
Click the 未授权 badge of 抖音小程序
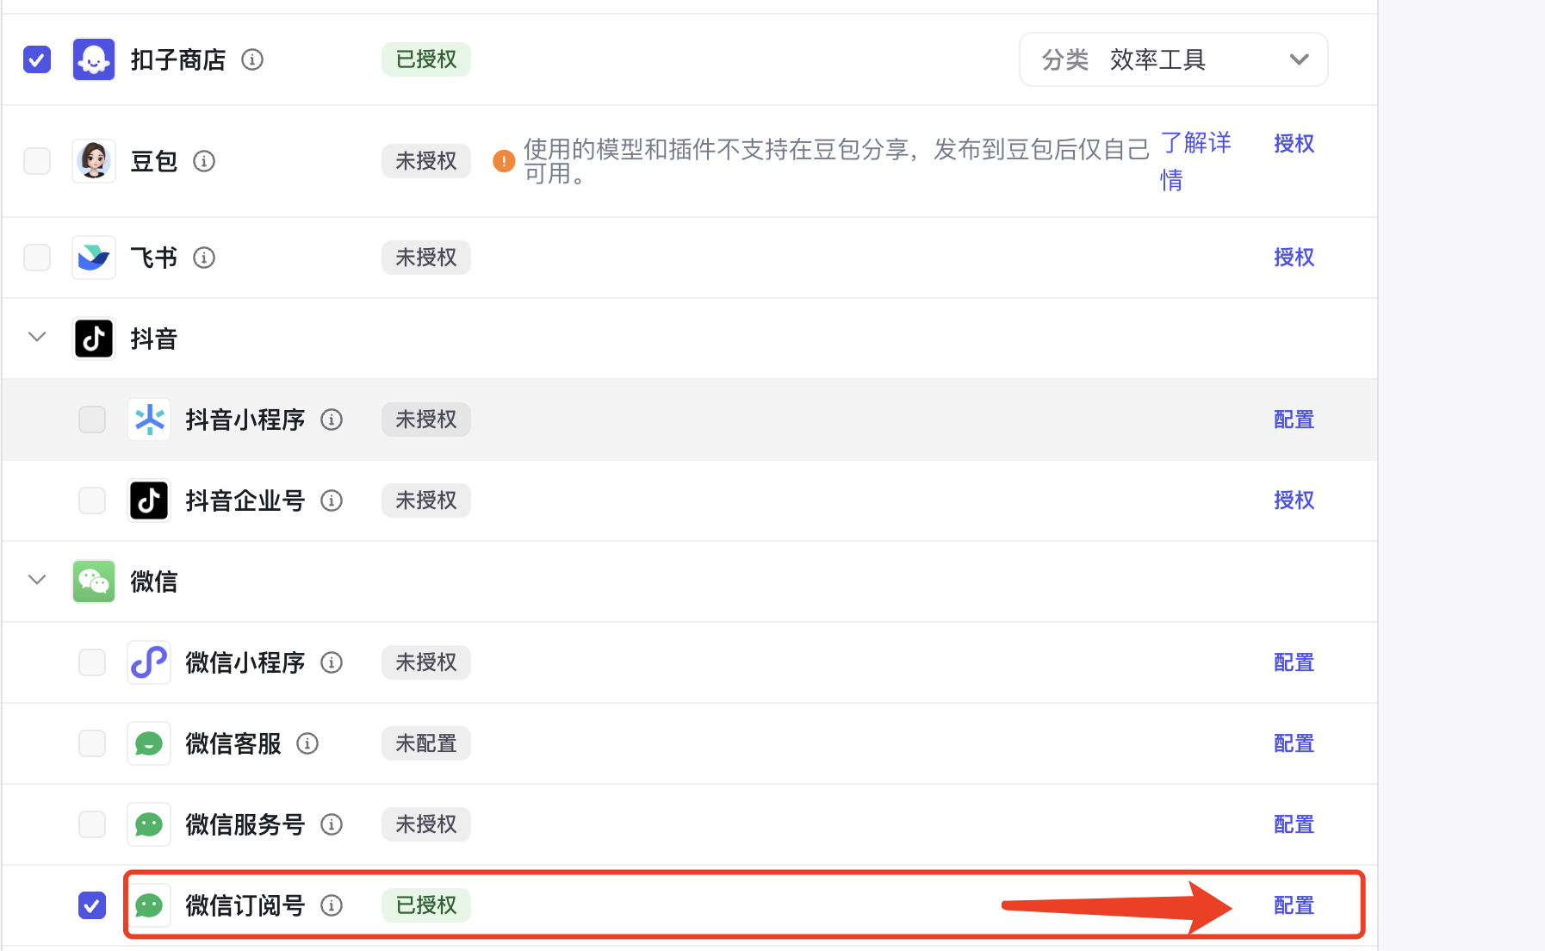click(x=426, y=420)
